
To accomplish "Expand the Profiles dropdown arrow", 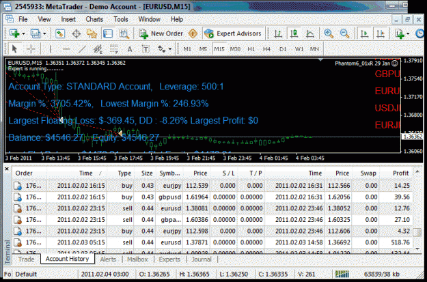I will [44, 33].
